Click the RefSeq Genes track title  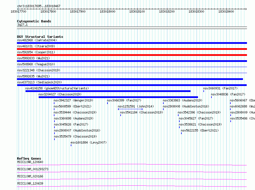point(29,158)
